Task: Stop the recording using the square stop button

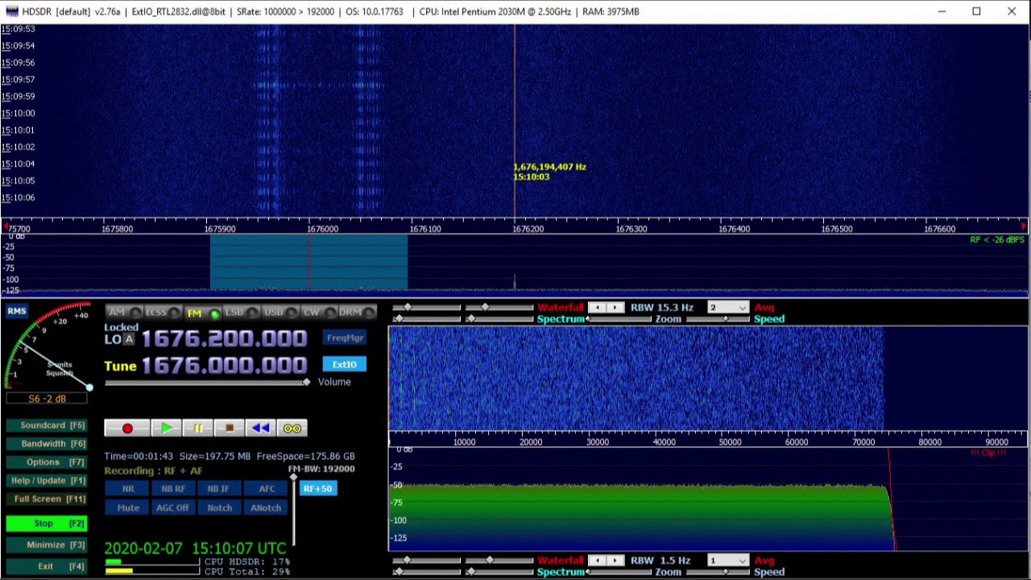Action: pos(229,429)
